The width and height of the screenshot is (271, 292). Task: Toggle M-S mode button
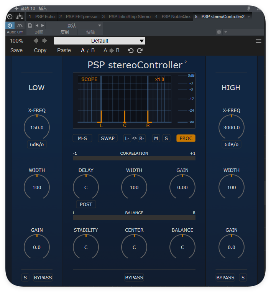(x=82, y=139)
